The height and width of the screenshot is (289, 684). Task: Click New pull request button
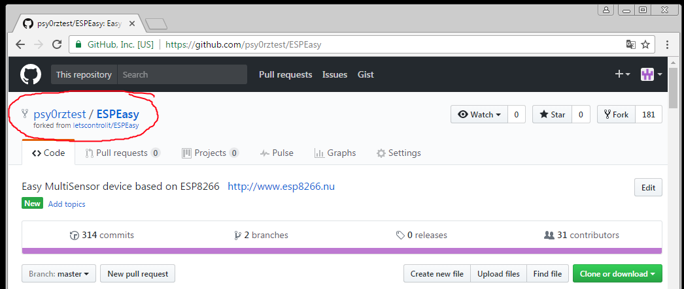[x=137, y=274]
